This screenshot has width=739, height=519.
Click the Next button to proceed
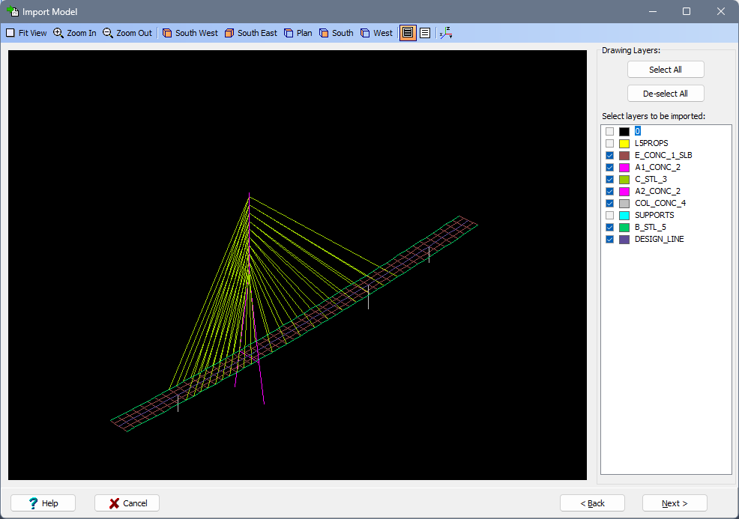(x=674, y=503)
